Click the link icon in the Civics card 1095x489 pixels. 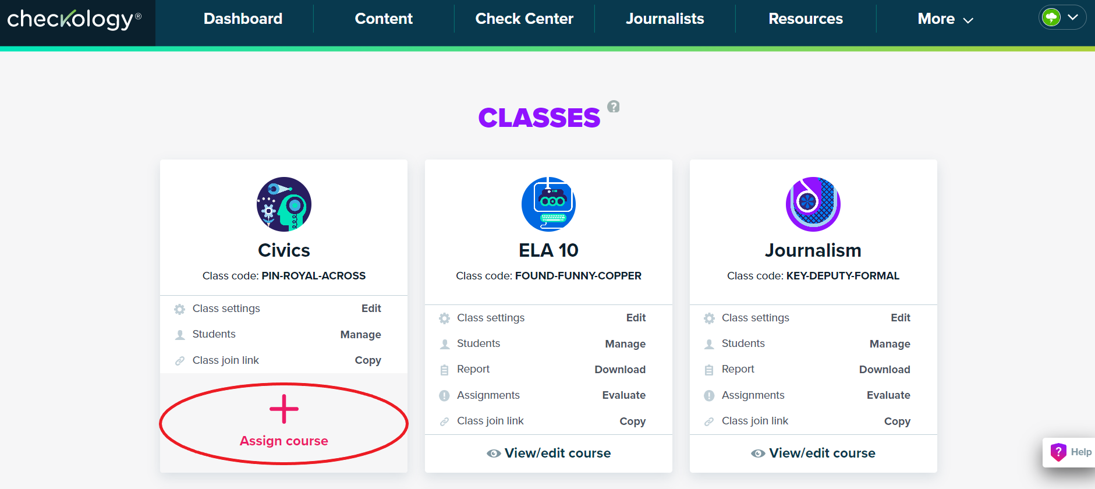[x=180, y=361]
